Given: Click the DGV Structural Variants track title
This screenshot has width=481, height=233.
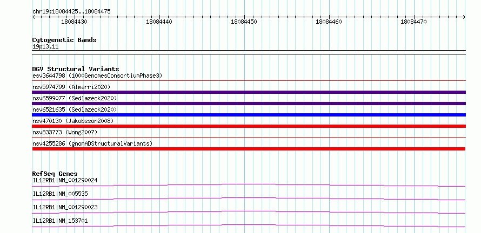Looking at the screenshot, I should pyautogui.click(x=76, y=69).
